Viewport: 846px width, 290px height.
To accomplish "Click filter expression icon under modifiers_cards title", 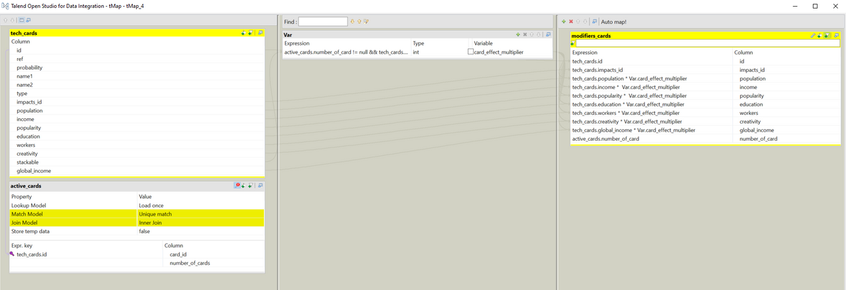I will click(572, 44).
